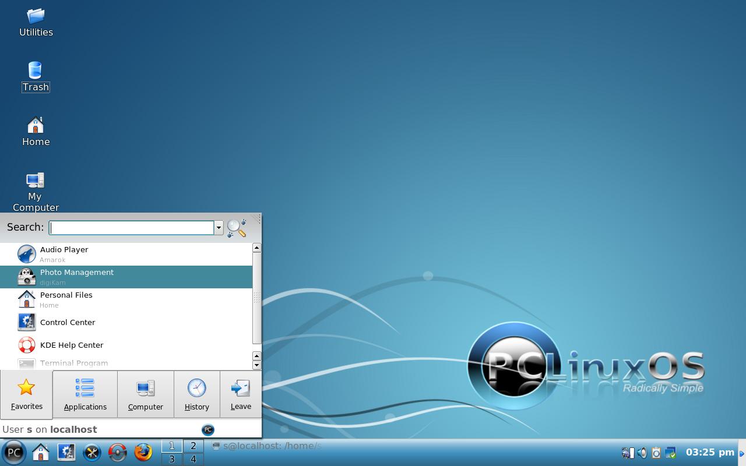Image resolution: width=746 pixels, height=466 pixels.
Task: Click the favorites list scrollbar thumb
Action: pos(256,298)
